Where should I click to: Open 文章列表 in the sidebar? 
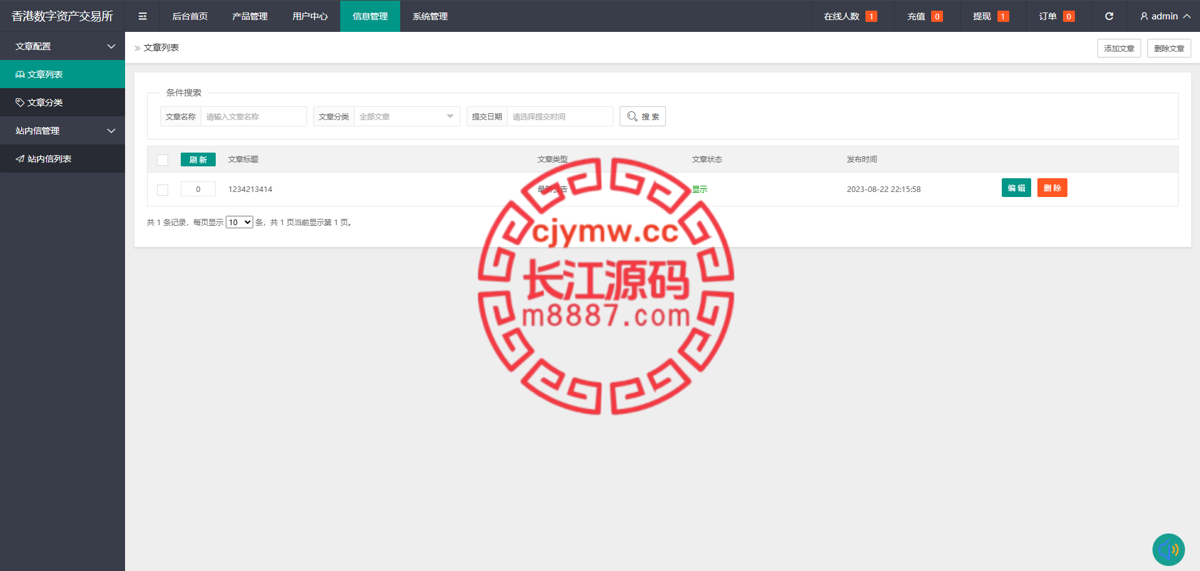63,74
